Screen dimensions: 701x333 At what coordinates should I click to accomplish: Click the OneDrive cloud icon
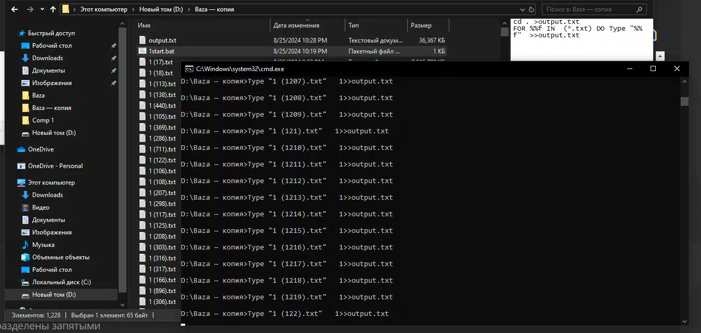(x=21, y=149)
